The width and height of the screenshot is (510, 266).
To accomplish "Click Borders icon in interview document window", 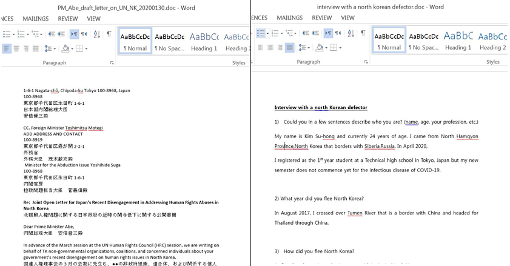I will pyautogui.click(x=334, y=48).
